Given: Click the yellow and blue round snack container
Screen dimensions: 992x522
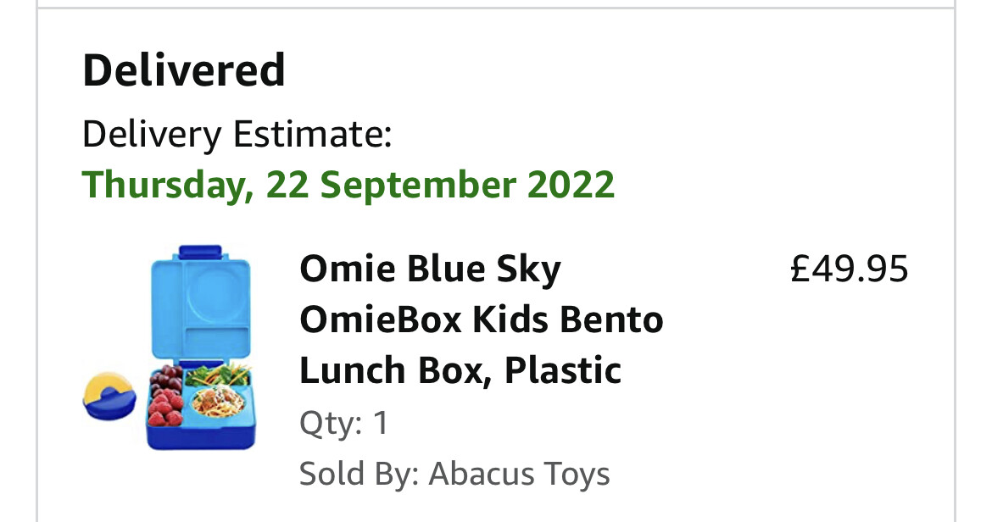Looking at the screenshot, I should (x=109, y=396).
